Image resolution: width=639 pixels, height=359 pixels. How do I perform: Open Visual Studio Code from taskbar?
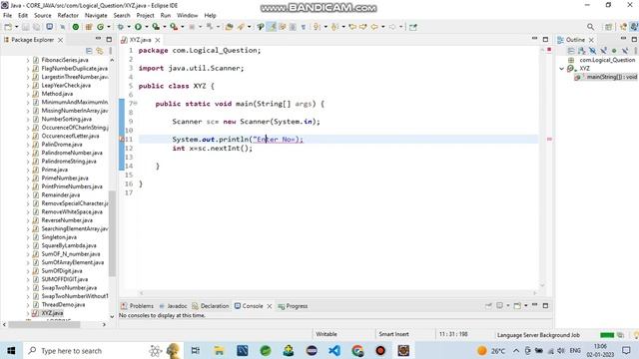pos(334,351)
